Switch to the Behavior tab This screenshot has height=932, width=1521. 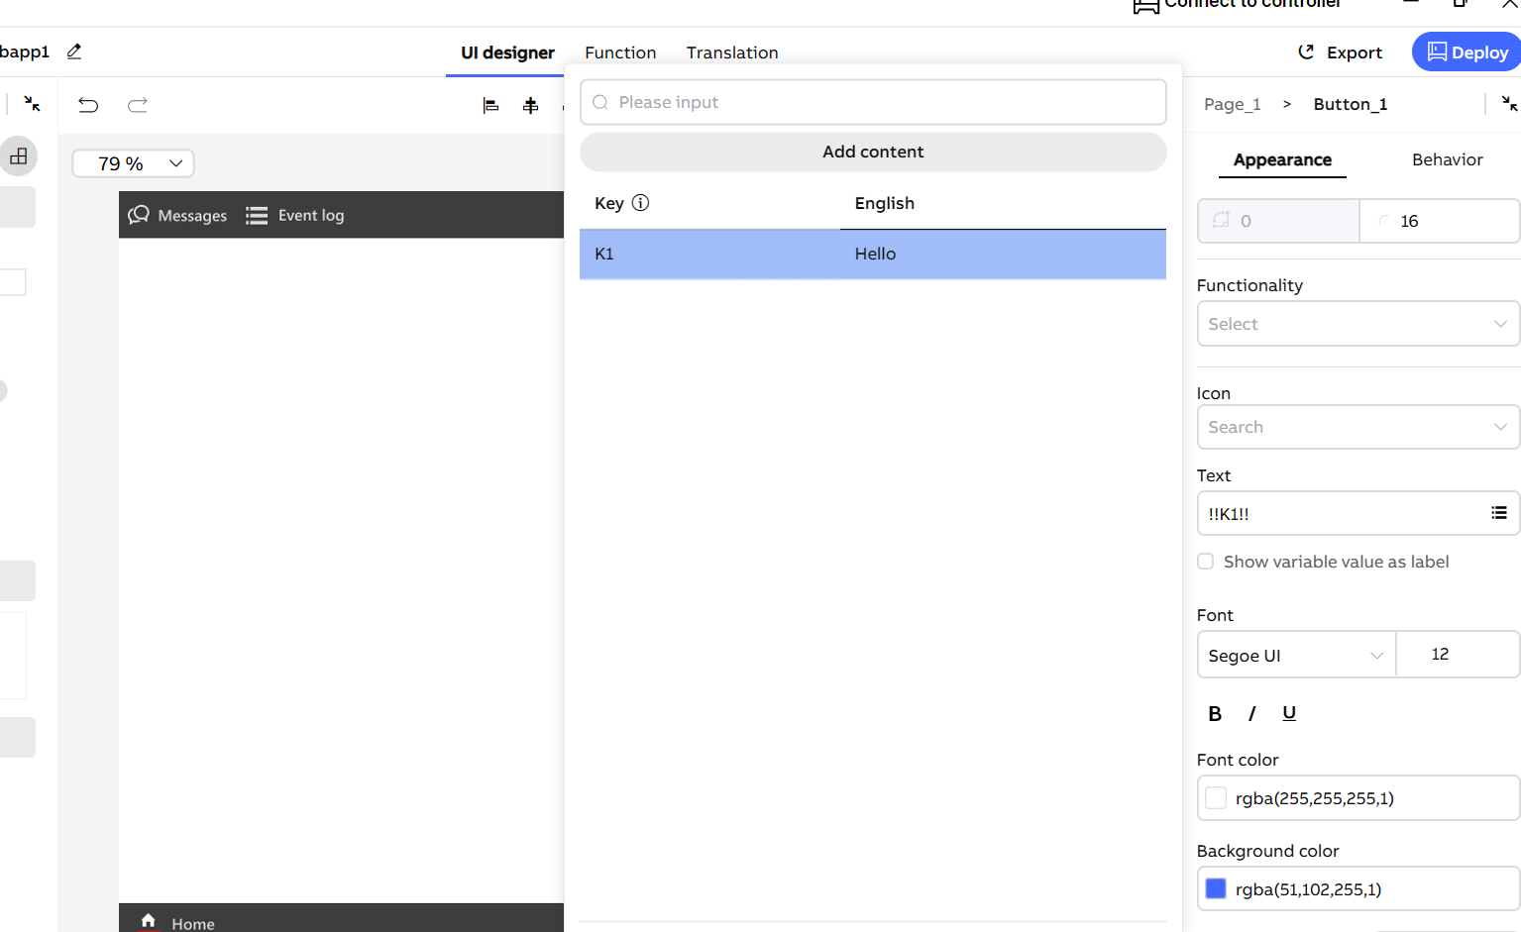click(1447, 159)
